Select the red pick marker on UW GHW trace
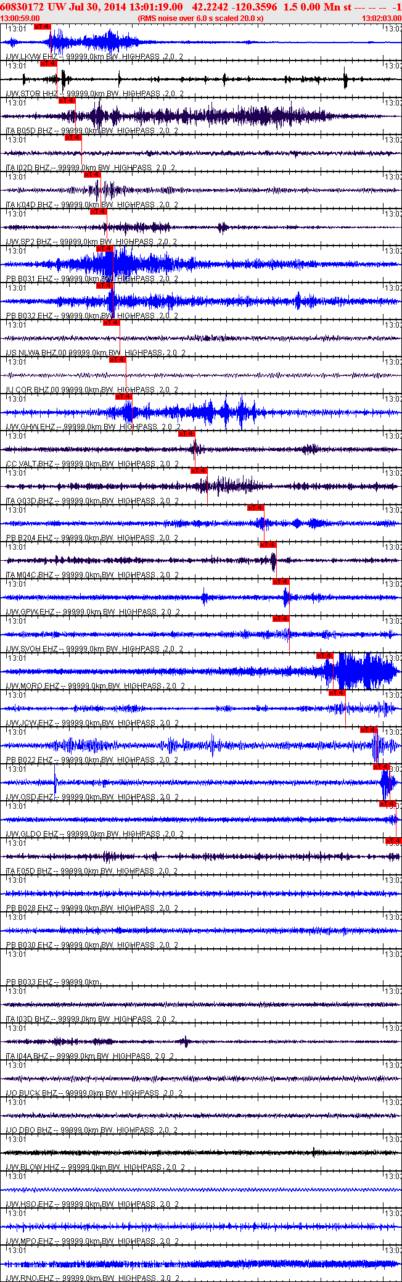Viewport: 402px width, 1282px height. coord(124,397)
